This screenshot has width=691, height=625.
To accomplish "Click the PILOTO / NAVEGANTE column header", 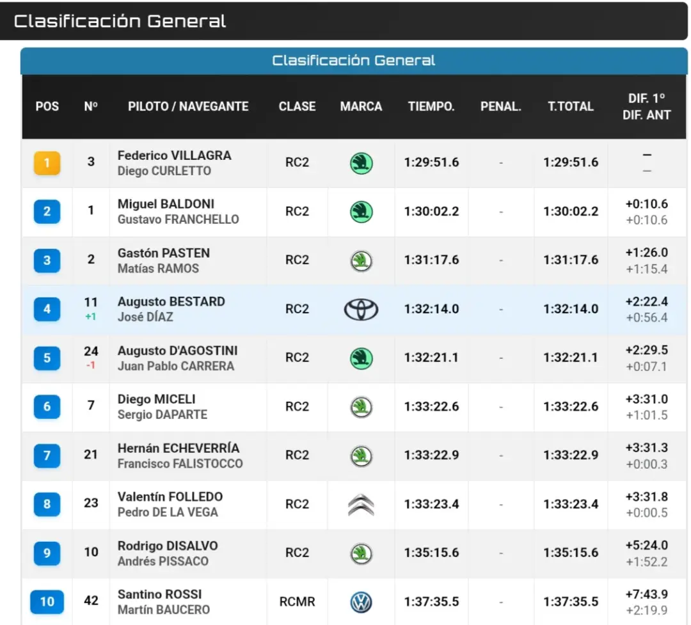I will 188,106.
